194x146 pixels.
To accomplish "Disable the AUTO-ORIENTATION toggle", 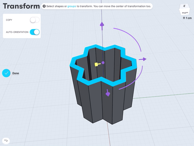I will click(x=34, y=32).
